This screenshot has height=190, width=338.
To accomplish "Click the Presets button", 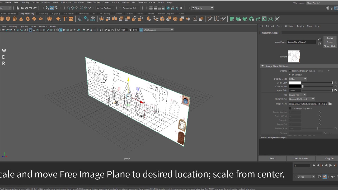I will coord(330,42).
